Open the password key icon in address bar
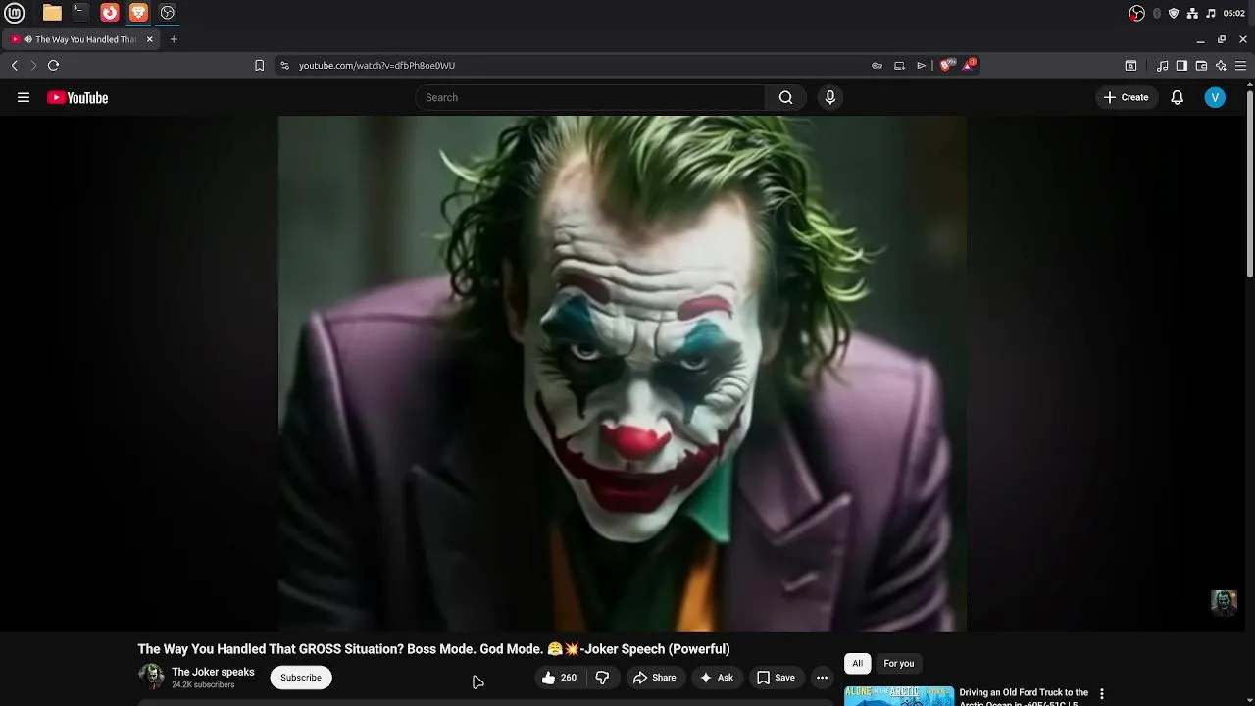 [877, 66]
